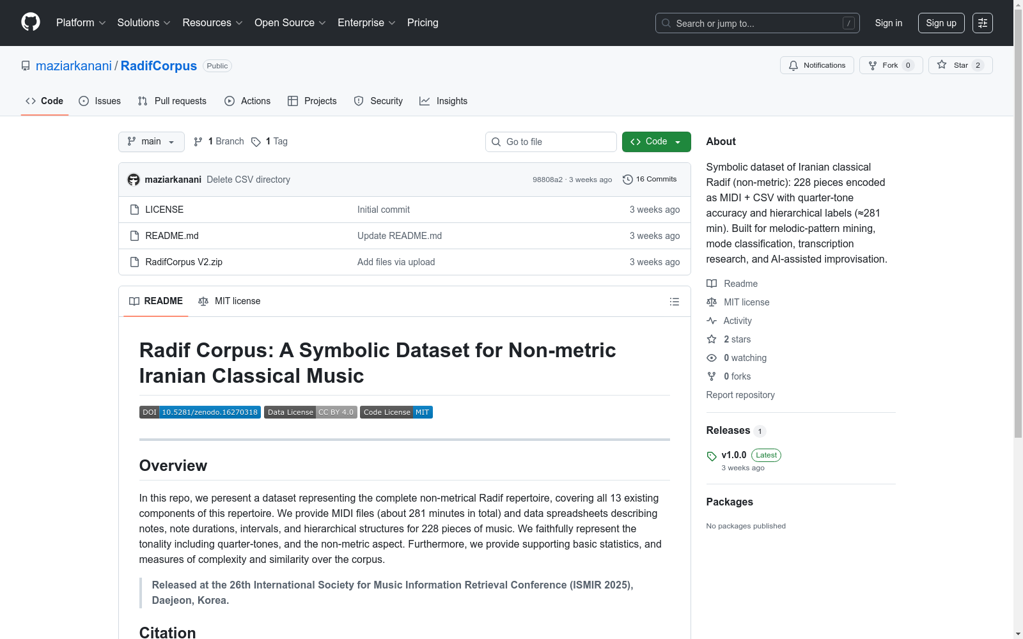Screen dimensions: 1023x639
Task: Open the maziarkanani owner link
Action: 74,66
